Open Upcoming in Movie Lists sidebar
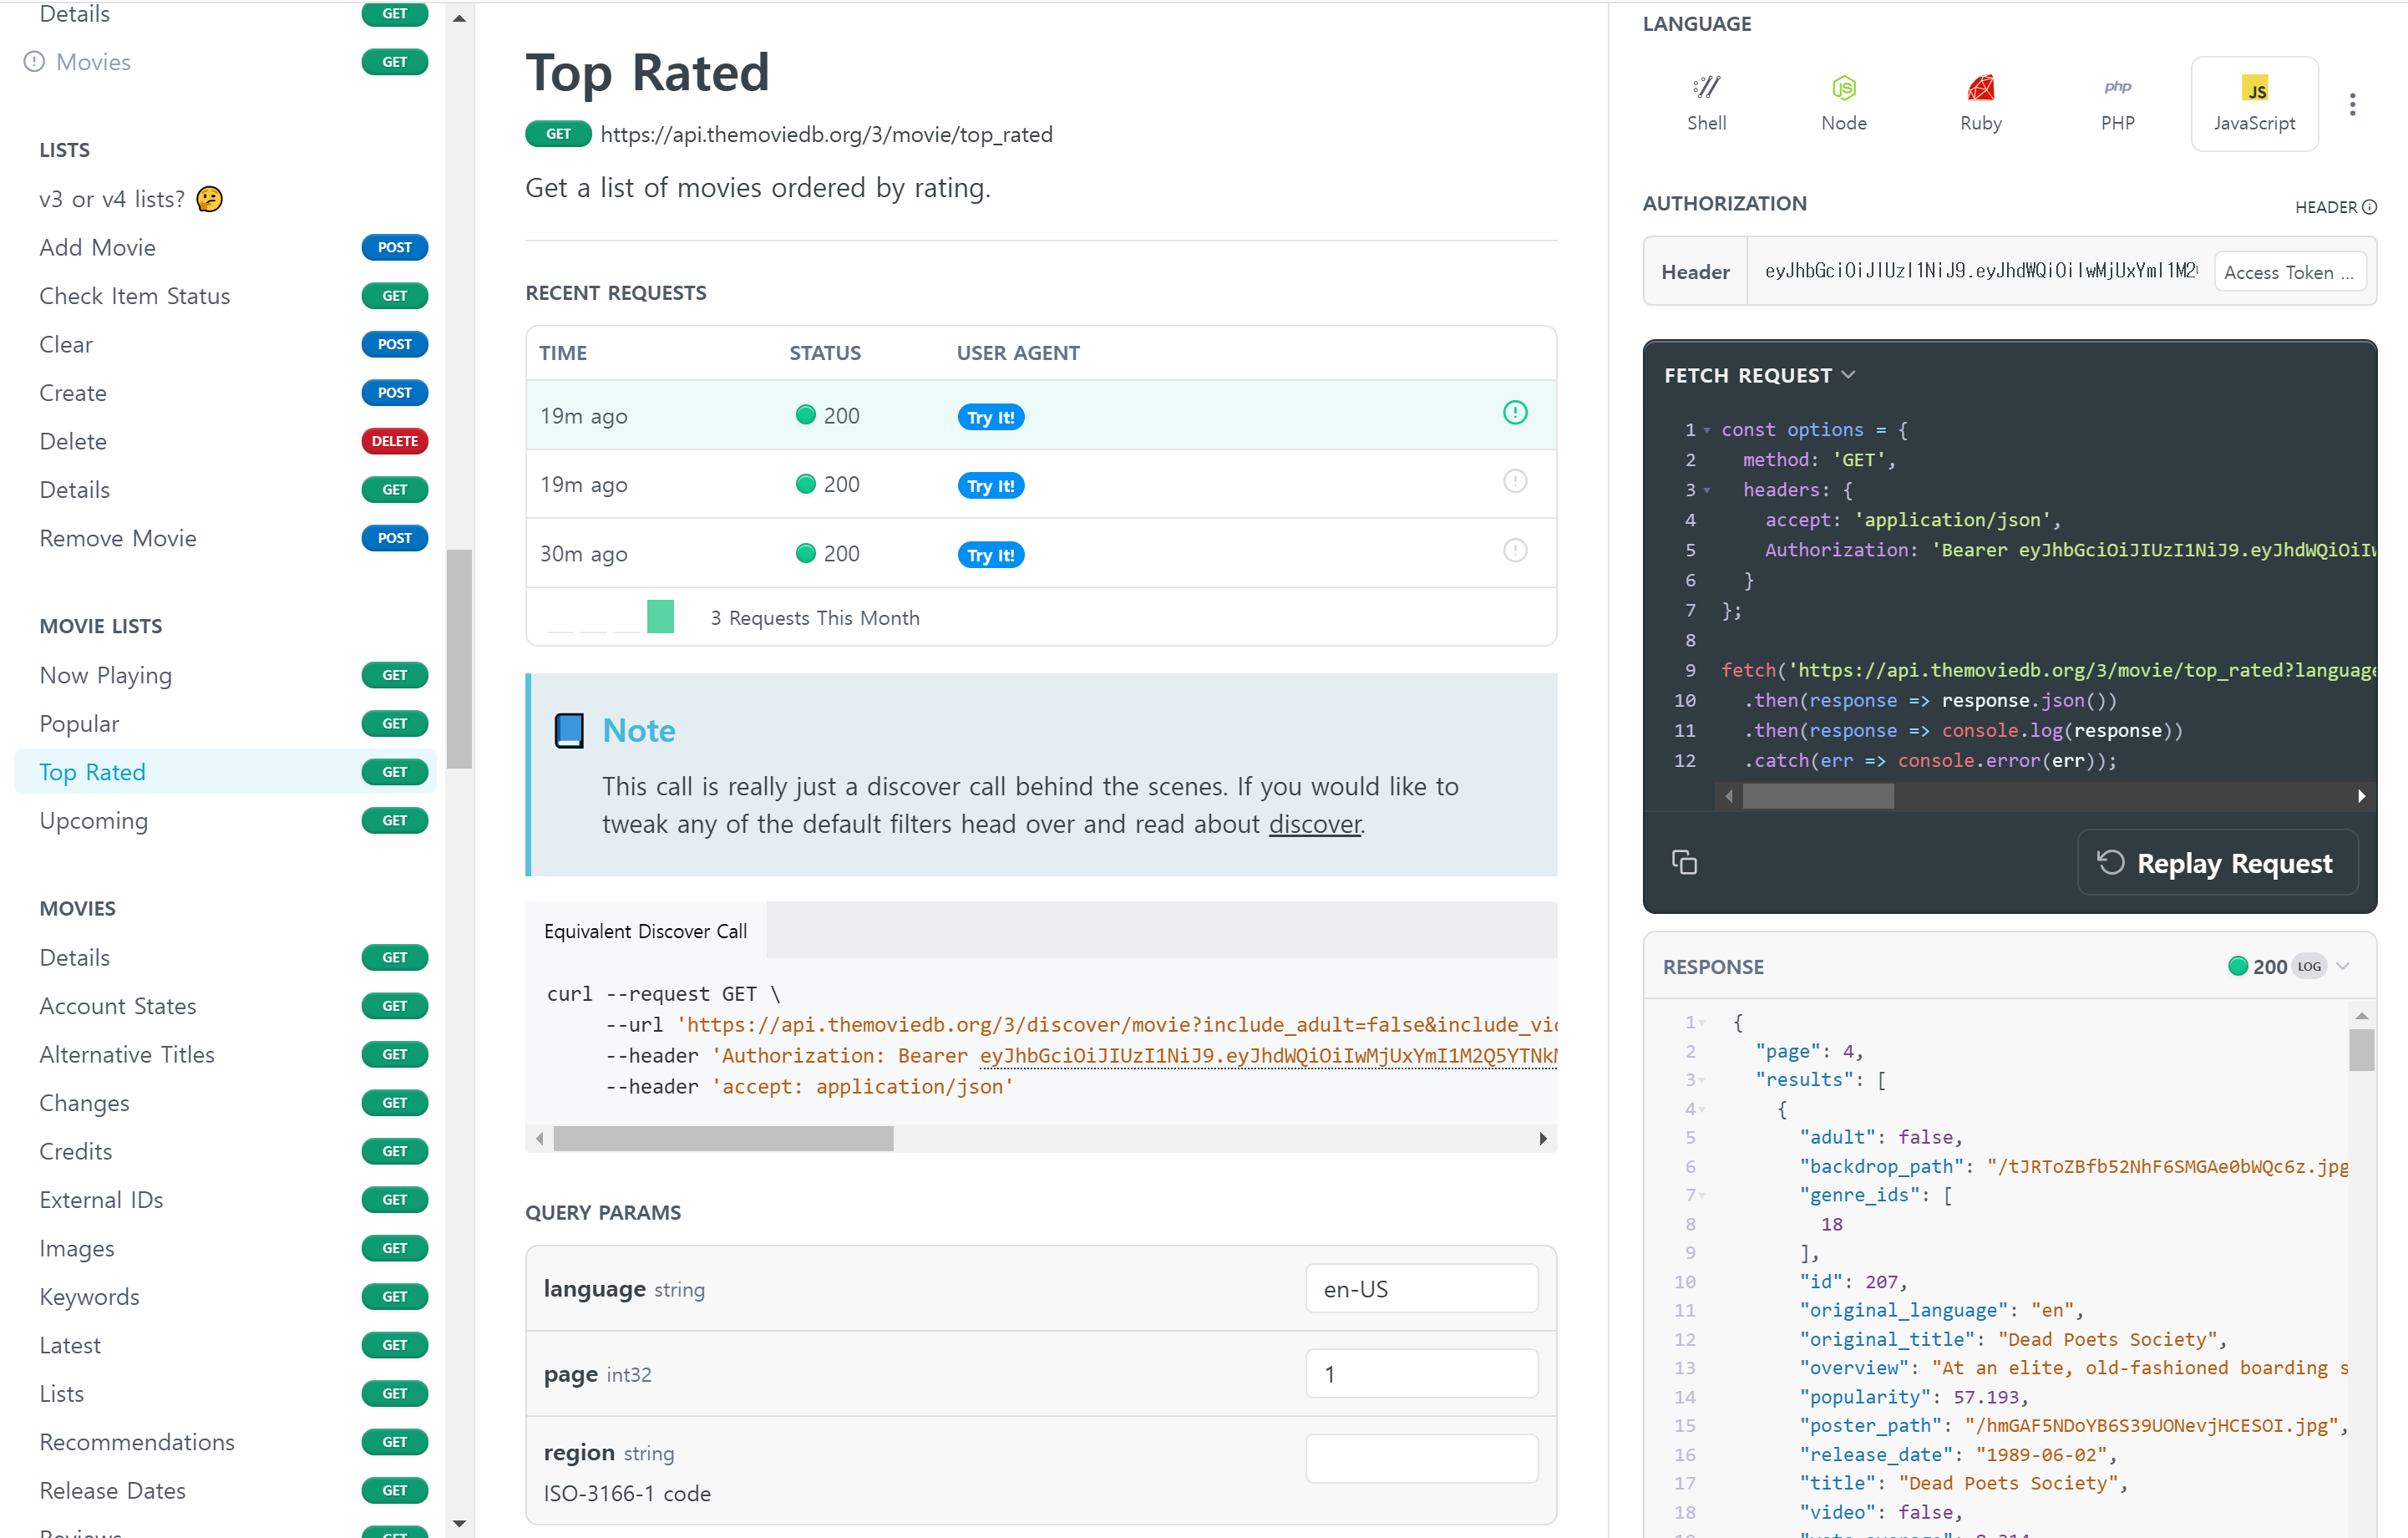The image size is (2408, 1538). [x=94, y=821]
